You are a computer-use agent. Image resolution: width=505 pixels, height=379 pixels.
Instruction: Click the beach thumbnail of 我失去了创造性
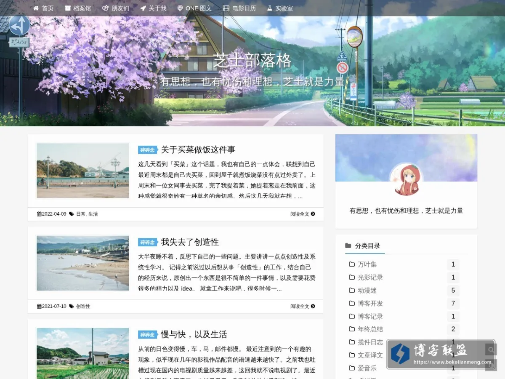click(82, 263)
